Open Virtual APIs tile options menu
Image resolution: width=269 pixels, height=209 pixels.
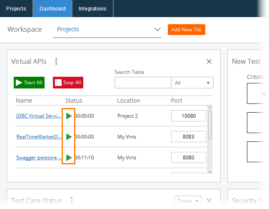[56, 61]
